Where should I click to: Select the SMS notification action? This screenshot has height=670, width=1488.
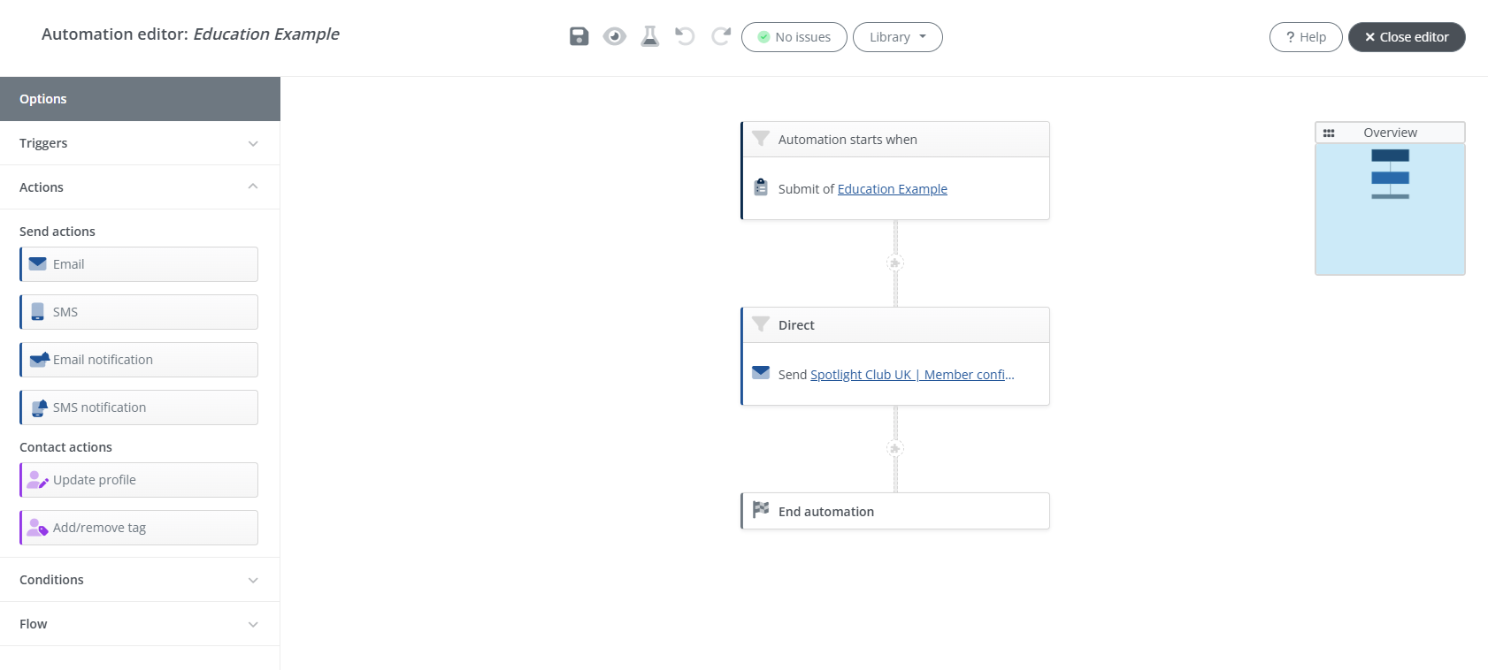tap(140, 407)
